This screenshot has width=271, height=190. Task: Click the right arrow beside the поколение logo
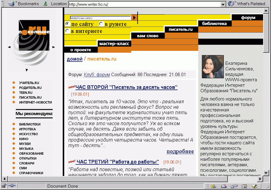[54, 47]
